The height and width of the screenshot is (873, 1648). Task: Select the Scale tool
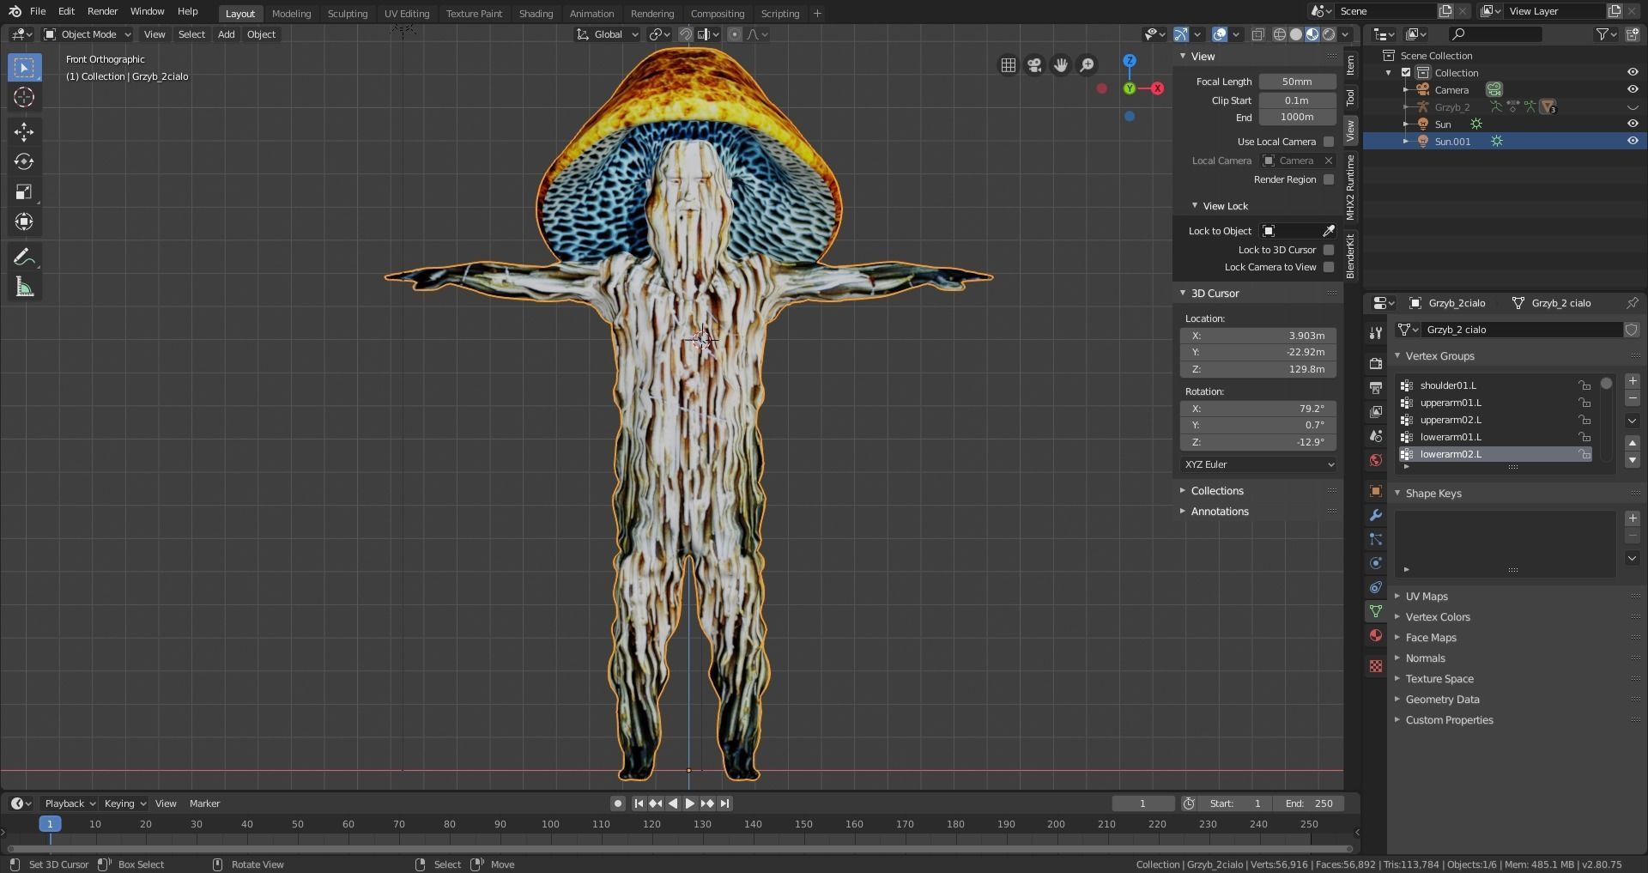coord(24,191)
